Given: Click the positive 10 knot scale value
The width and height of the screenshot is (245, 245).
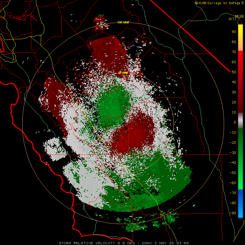Looking at the screenshot, I should click(234, 112).
